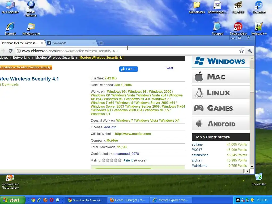Click the Opera quick launch icon
Screen dimensions: 272x204
[x=52, y=200]
